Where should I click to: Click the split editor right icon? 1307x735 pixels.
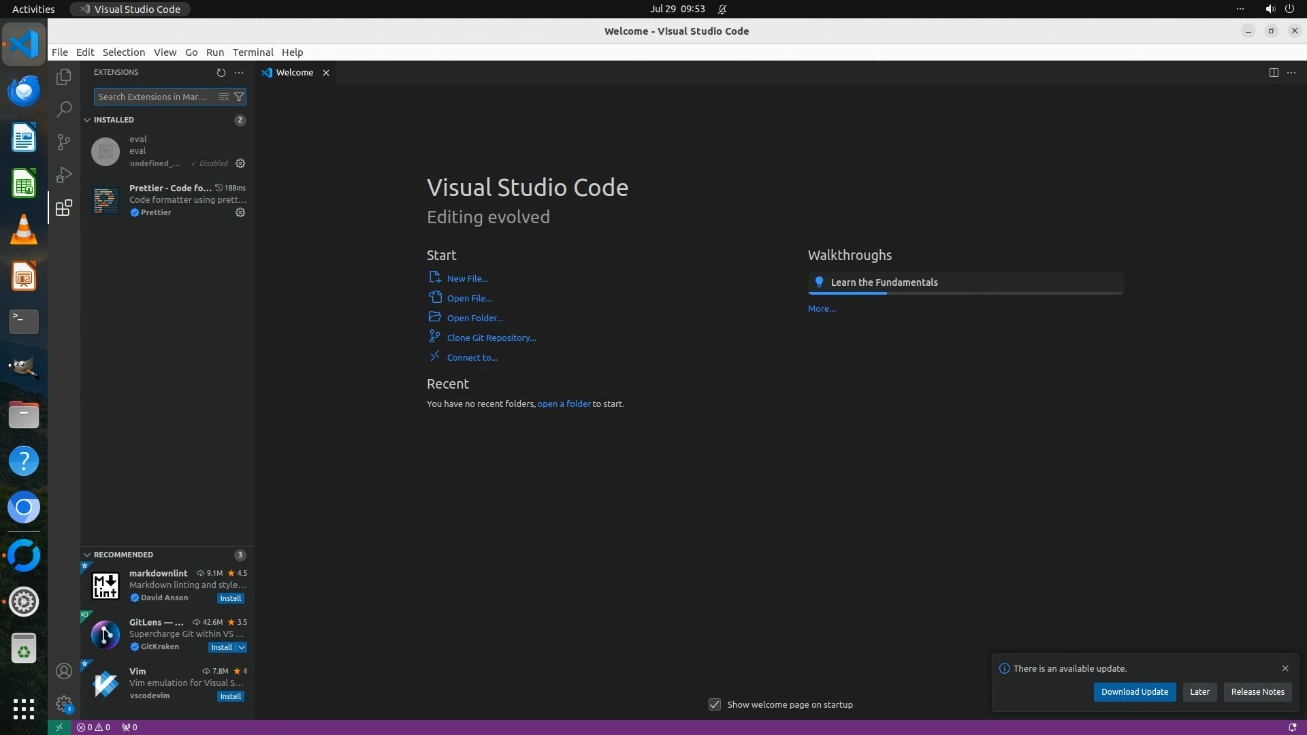pos(1274,72)
